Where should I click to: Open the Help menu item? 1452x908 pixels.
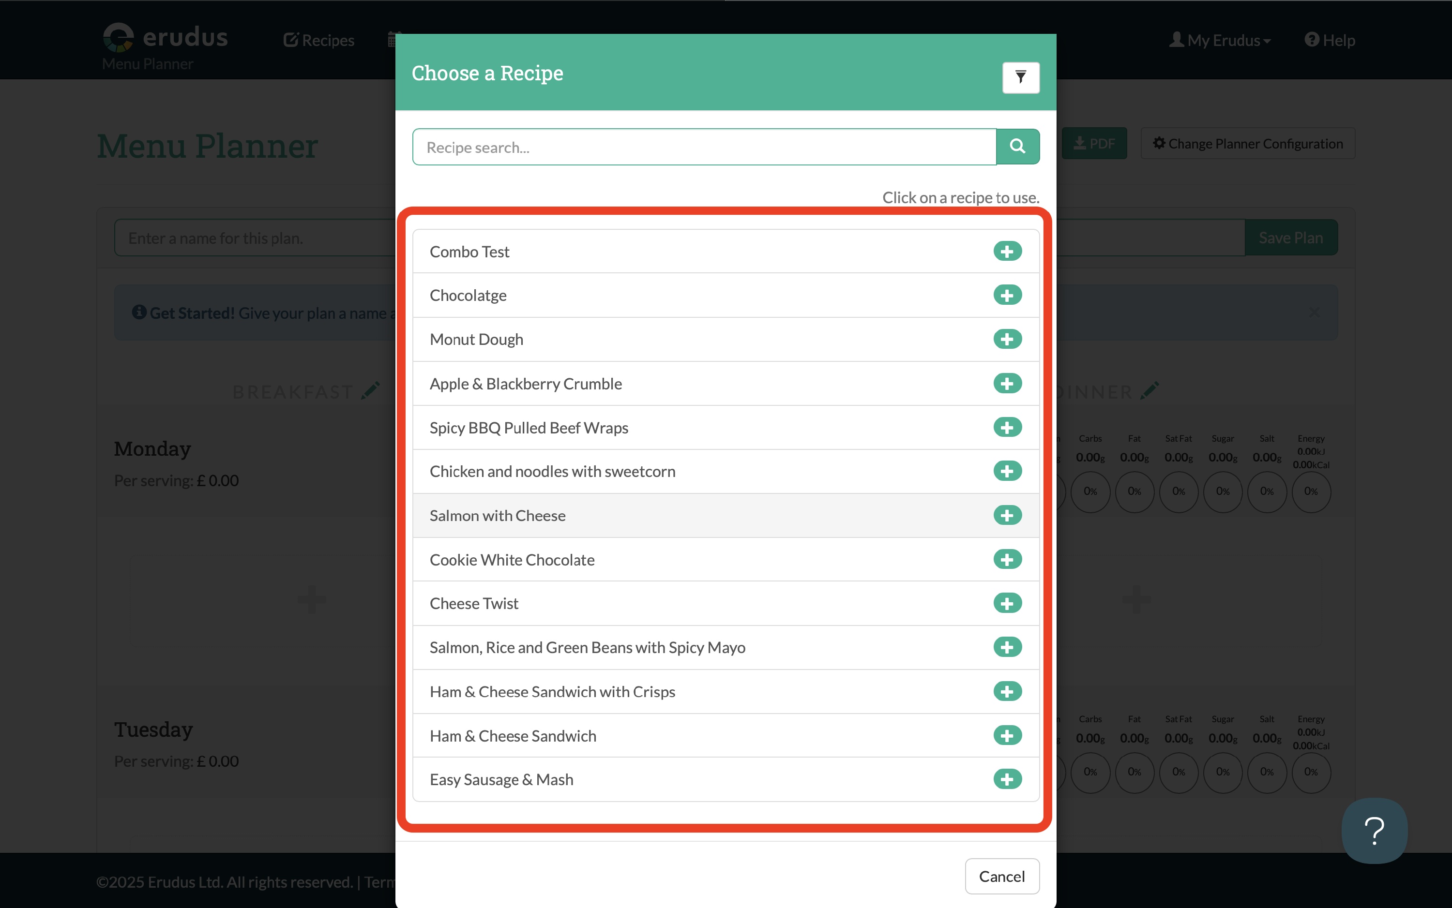(1330, 40)
